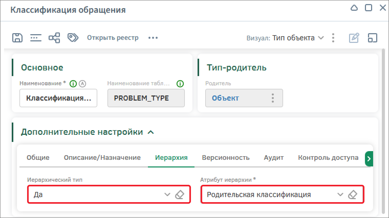Screen dimensions: 389x218
Task: Open the 'Версионность' tab
Action: click(x=226, y=158)
